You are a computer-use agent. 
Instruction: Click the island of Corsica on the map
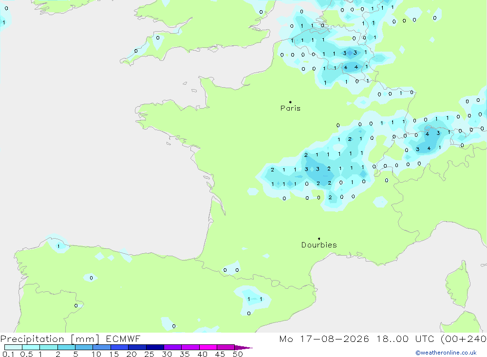(458, 285)
